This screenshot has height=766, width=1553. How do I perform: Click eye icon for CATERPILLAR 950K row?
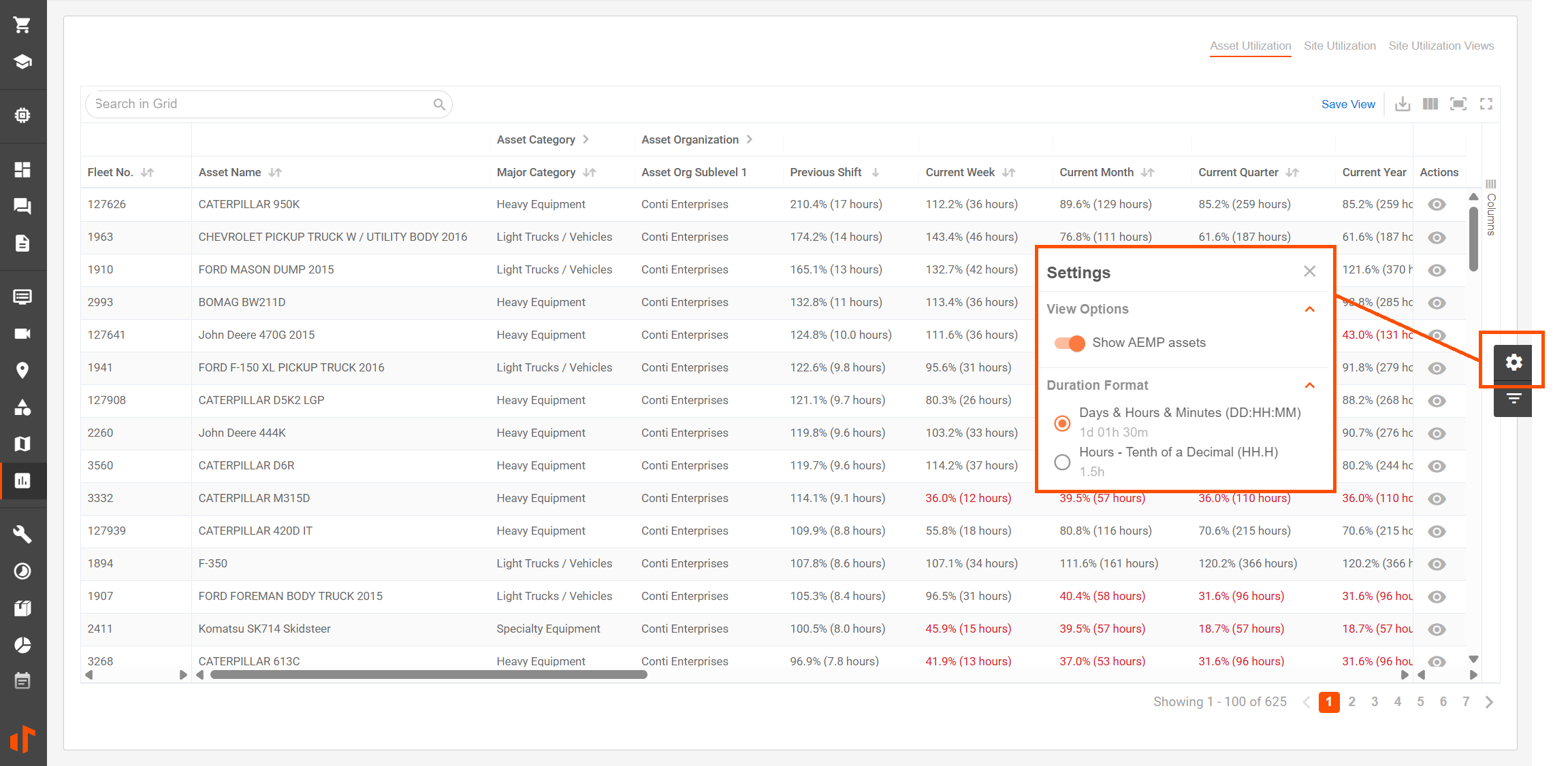(x=1437, y=205)
